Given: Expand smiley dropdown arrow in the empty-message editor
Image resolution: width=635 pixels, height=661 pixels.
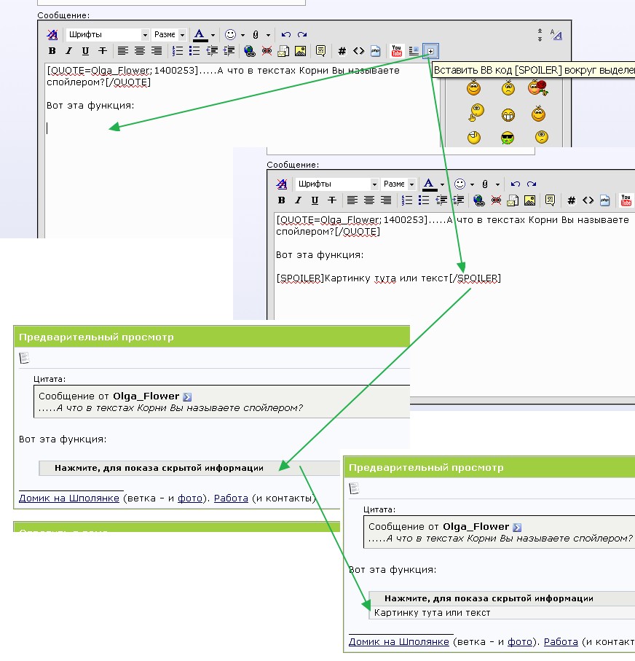Looking at the screenshot, I should (x=242, y=35).
